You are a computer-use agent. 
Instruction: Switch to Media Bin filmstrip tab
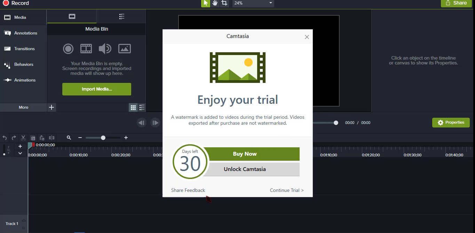72,16
